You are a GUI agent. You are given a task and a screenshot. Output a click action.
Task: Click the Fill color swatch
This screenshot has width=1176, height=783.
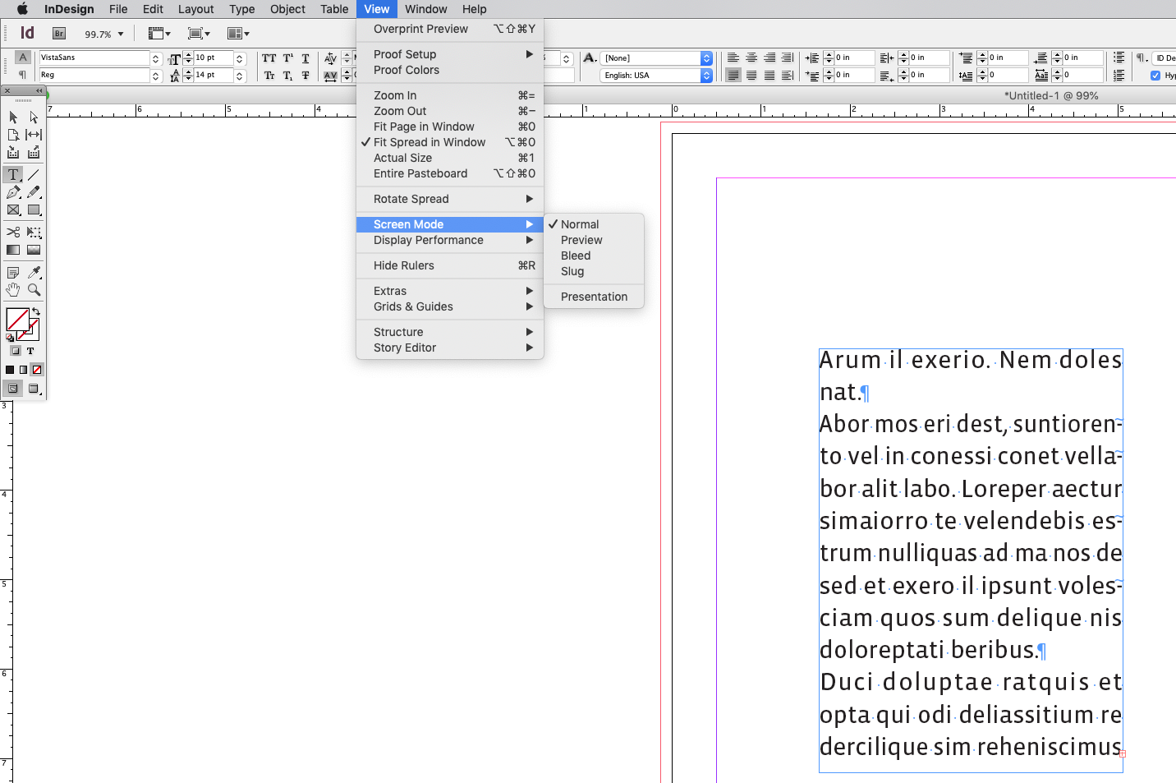click(18, 320)
